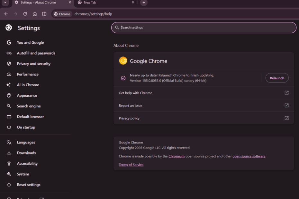The width and height of the screenshot is (299, 199).
Task: Open Default browser settings
Action: [30, 117]
